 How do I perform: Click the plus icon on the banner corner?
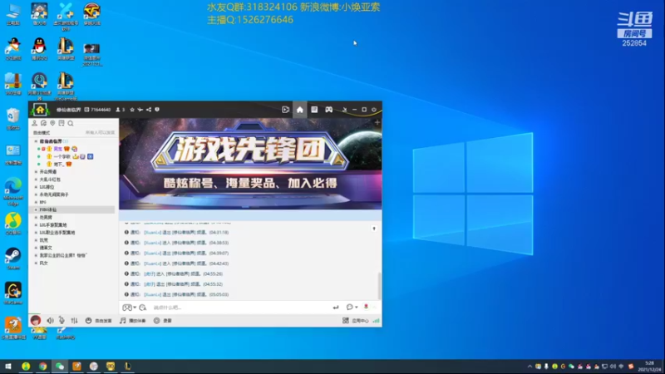377,122
